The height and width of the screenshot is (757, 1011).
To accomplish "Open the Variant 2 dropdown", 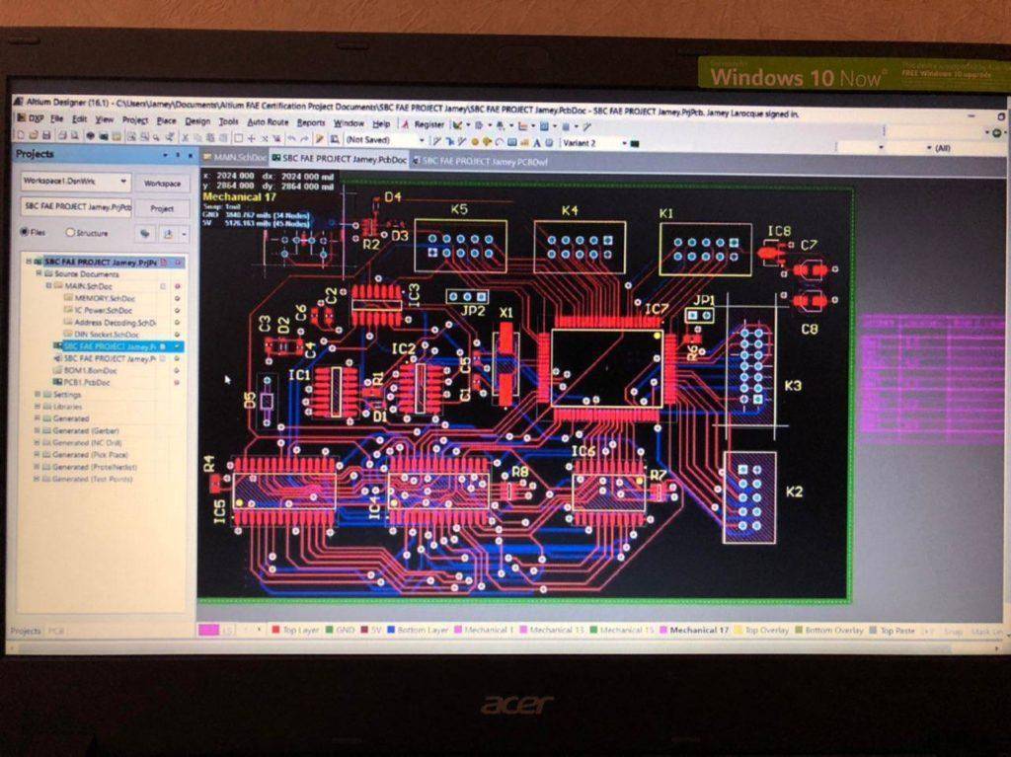I will [623, 142].
